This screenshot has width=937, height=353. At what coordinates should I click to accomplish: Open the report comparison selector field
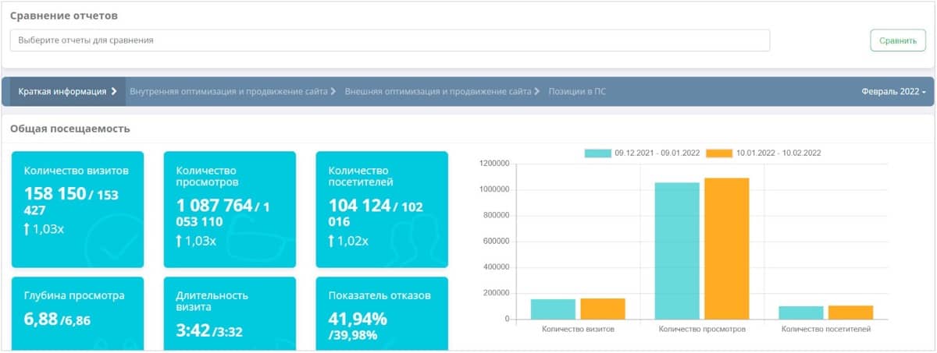(x=390, y=40)
